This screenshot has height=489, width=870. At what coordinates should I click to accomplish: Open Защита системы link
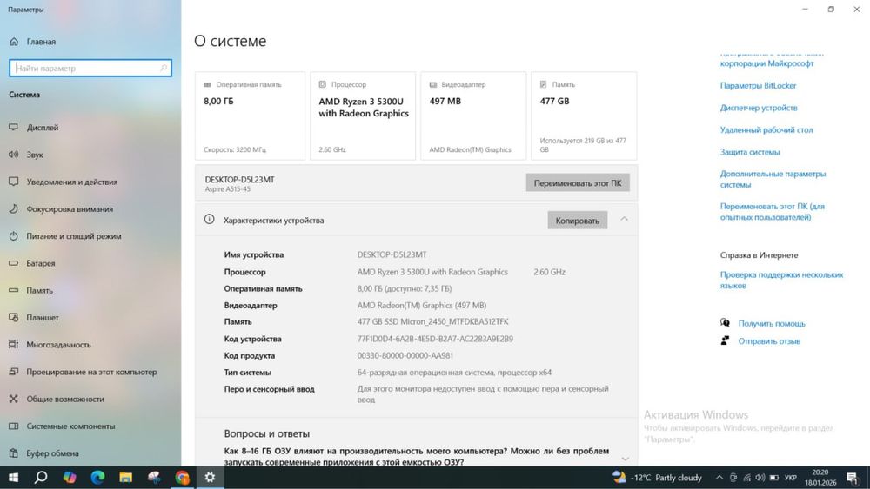coord(750,152)
